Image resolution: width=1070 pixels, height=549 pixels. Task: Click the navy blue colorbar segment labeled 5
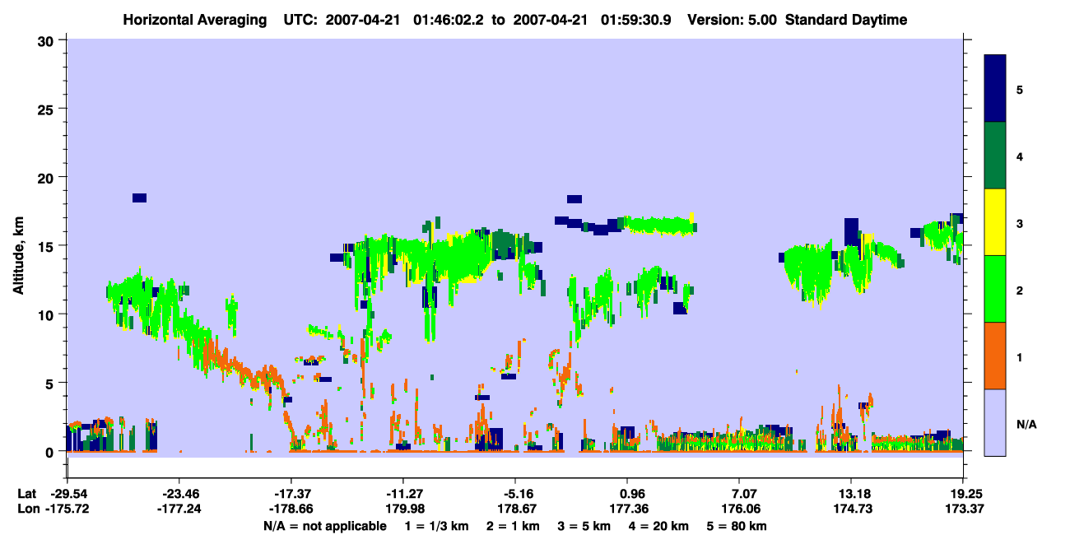(995, 88)
